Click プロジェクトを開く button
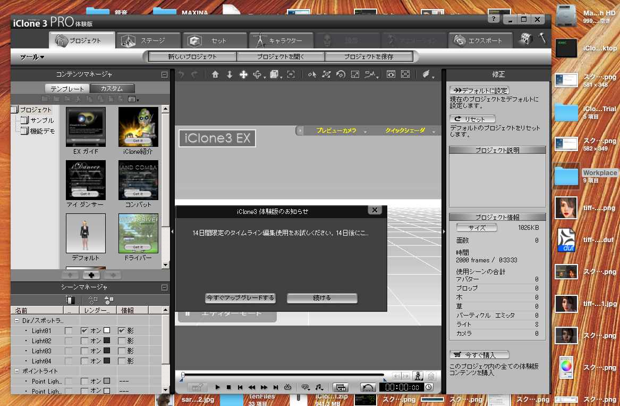The width and height of the screenshot is (620, 406). click(x=281, y=56)
